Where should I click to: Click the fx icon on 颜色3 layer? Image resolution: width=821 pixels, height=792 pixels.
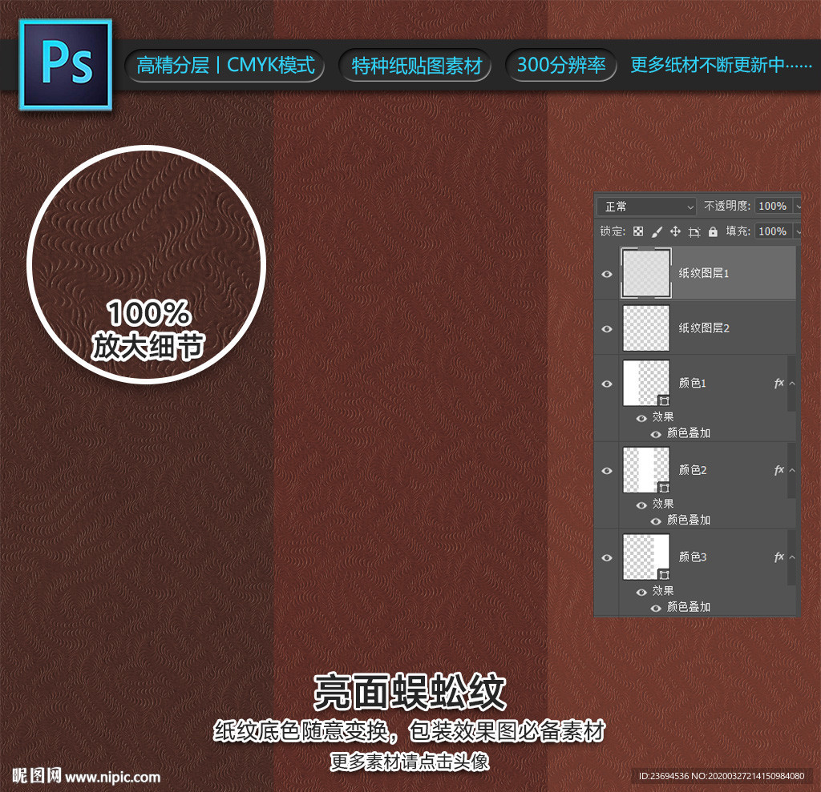779,557
